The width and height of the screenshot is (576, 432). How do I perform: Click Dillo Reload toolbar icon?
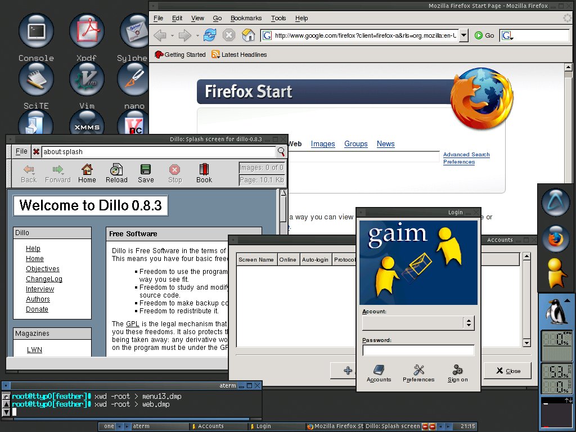(116, 173)
